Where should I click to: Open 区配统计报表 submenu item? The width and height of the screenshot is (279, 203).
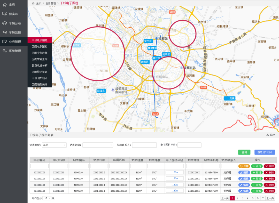(40, 72)
